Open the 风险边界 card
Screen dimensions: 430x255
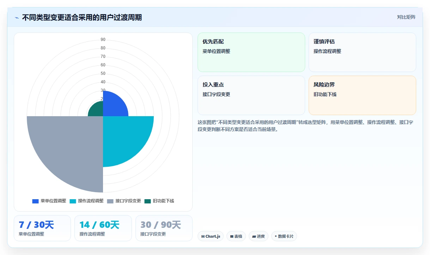click(x=362, y=95)
